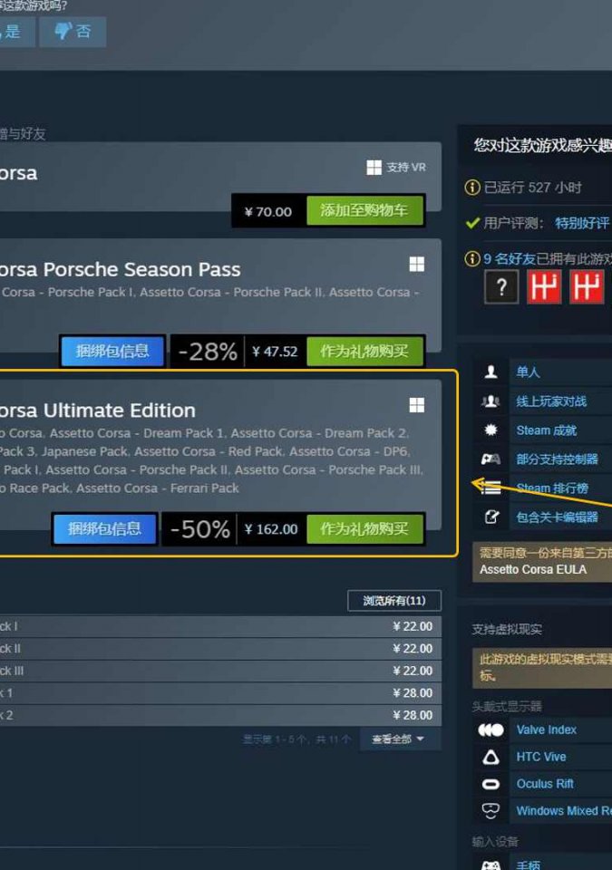Click the Valve Index headset icon
The width and height of the screenshot is (612, 870).
[491, 730]
